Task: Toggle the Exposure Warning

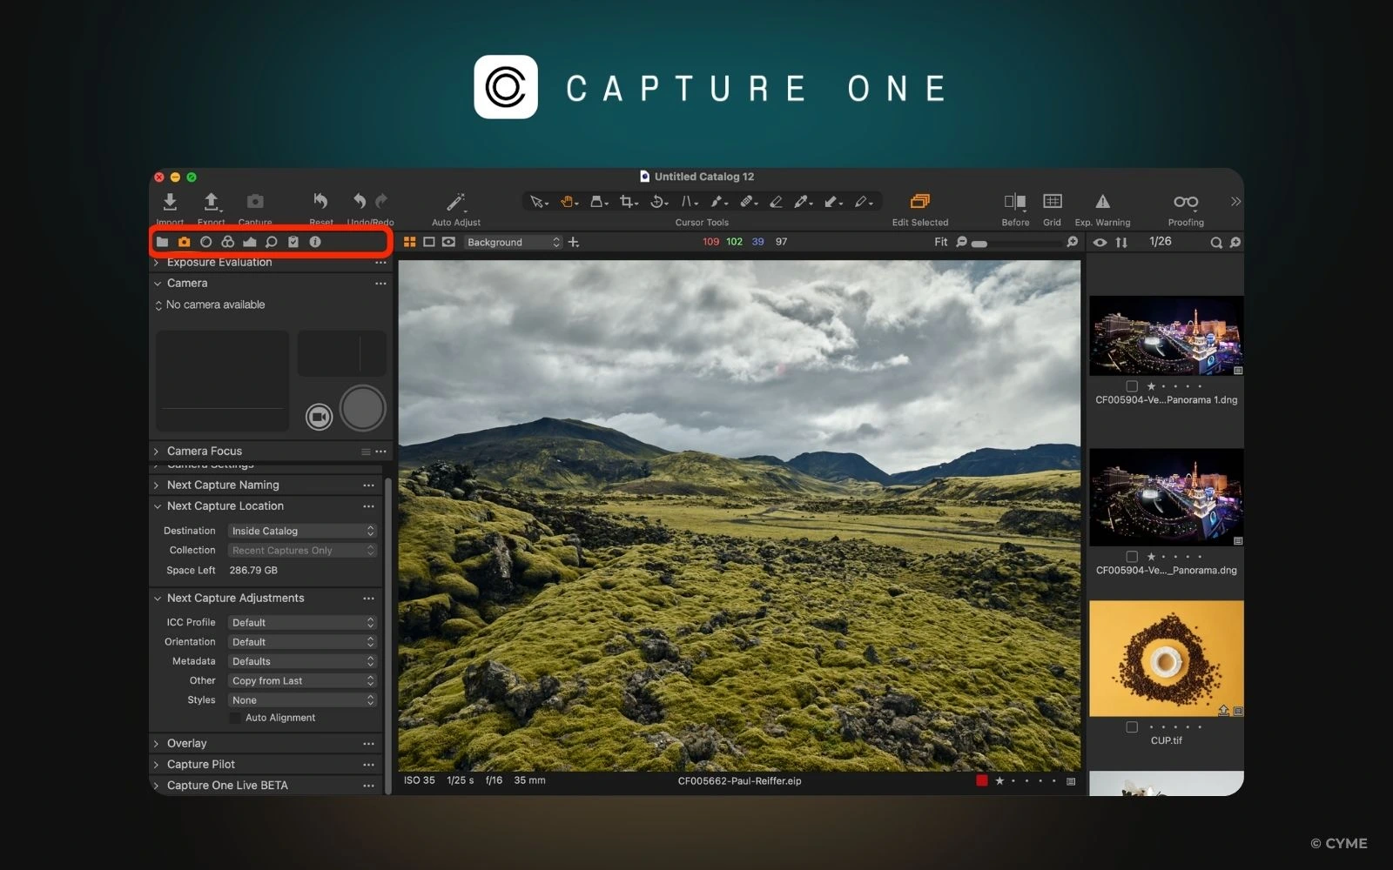Action: (x=1102, y=202)
